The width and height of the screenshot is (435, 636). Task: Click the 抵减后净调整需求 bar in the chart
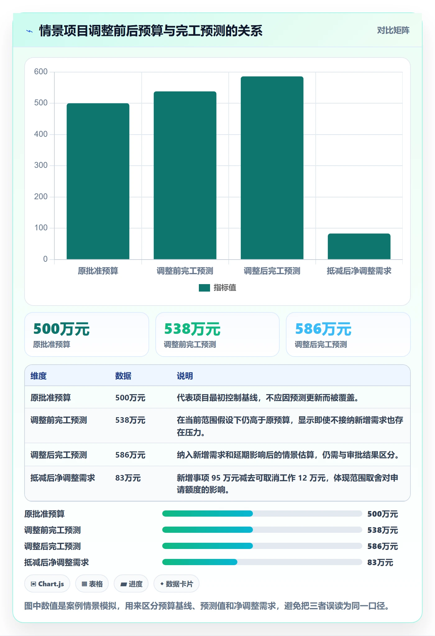click(359, 246)
